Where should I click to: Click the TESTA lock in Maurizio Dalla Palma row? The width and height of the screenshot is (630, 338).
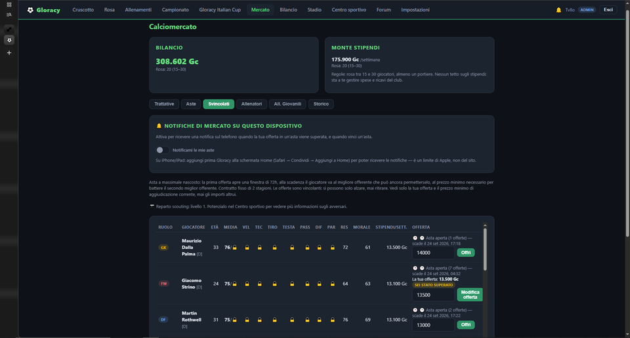pos(292,248)
